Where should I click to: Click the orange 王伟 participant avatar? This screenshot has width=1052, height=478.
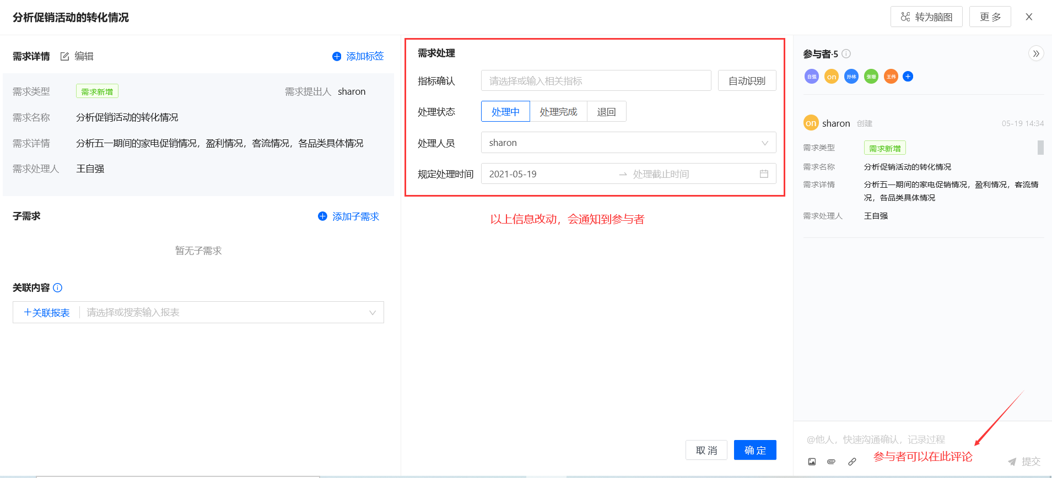[891, 77]
